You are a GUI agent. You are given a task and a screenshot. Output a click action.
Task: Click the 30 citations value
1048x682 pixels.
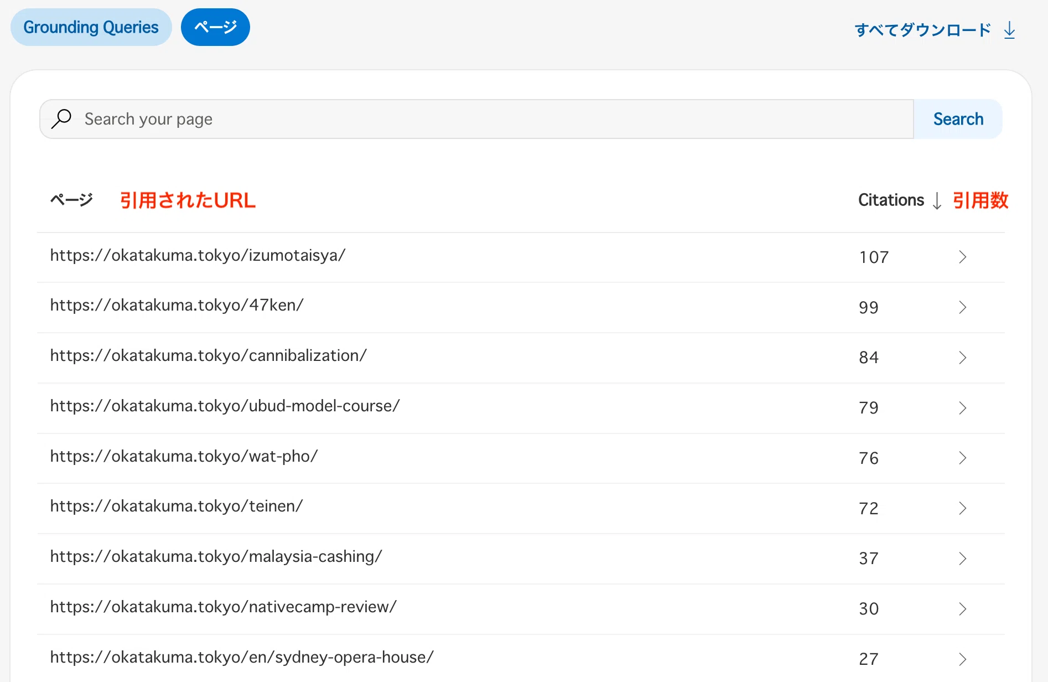point(869,609)
